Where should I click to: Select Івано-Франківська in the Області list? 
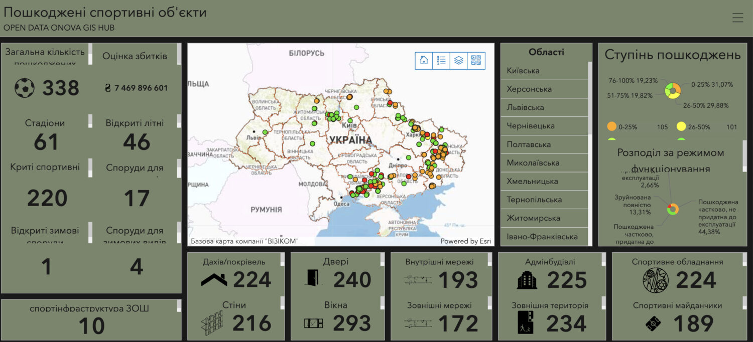click(544, 237)
